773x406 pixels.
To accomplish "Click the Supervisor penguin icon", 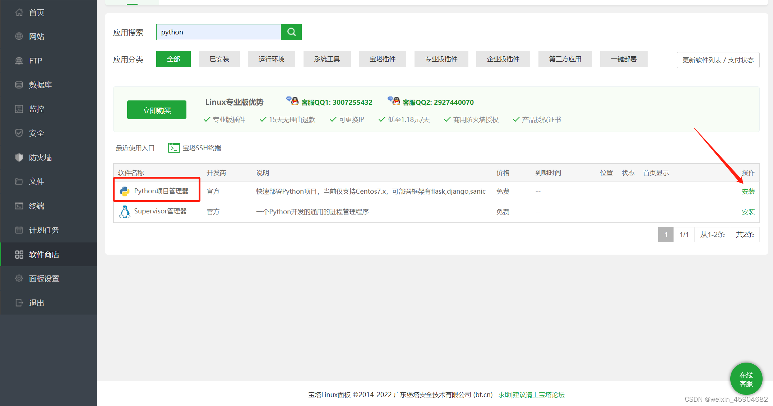I will click(x=125, y=212).
